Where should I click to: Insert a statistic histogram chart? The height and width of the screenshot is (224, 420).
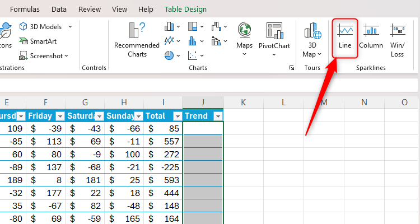pos(195,41)
